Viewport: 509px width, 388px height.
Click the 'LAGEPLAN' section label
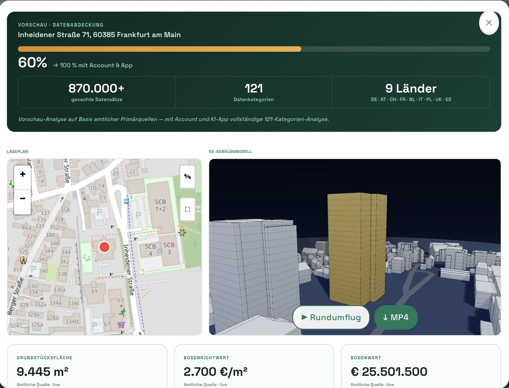[x=17, y=152]
